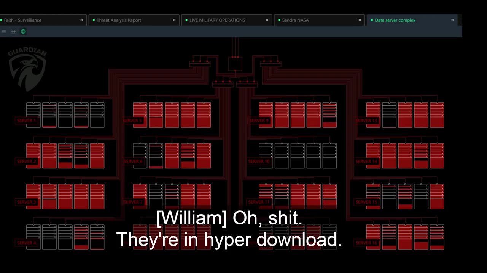487x273 pixels.
Task: Click the central square node atop the diagram
Action: 235,63
